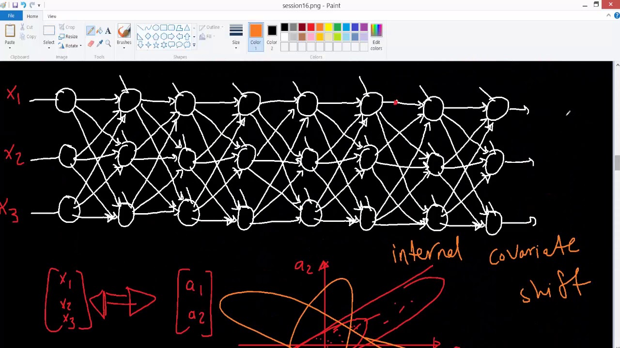Select the Eraser tool
This screenshot has width=620, height=348.
[x=91, y=43]
